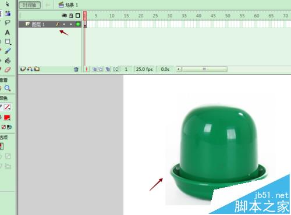The width and height of the screenshot is (291, 215).
Task: Select the keyframe at frame 1
Action: coord(85,24)
